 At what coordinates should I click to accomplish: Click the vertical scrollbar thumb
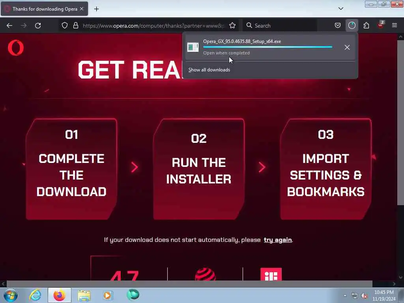tap(400, 122)
